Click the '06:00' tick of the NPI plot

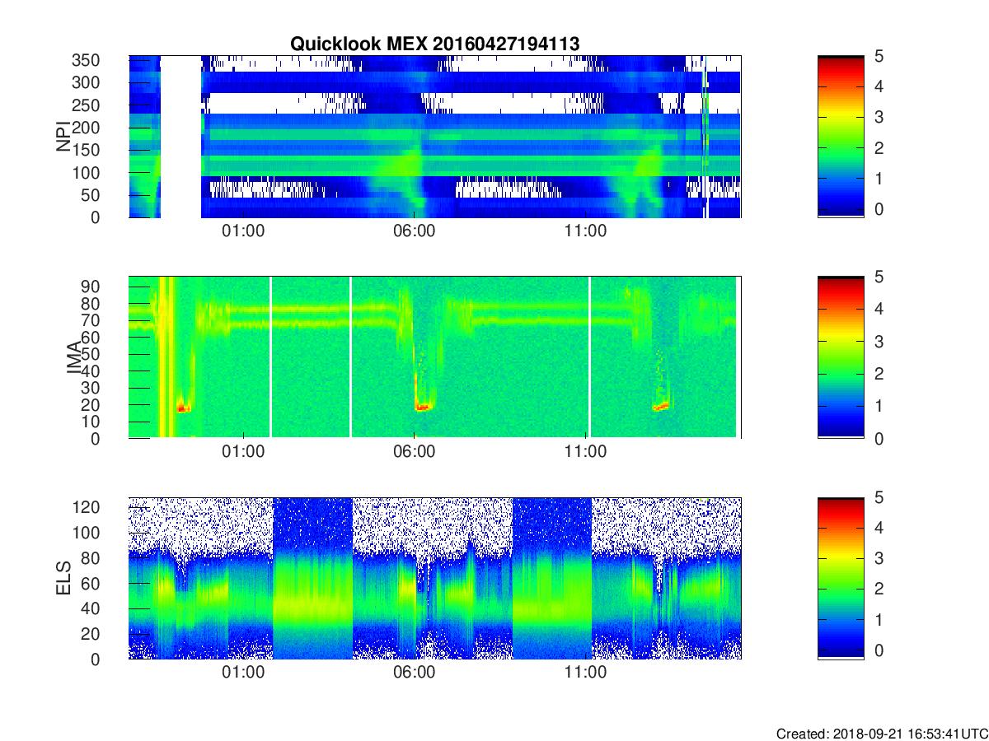415,231
